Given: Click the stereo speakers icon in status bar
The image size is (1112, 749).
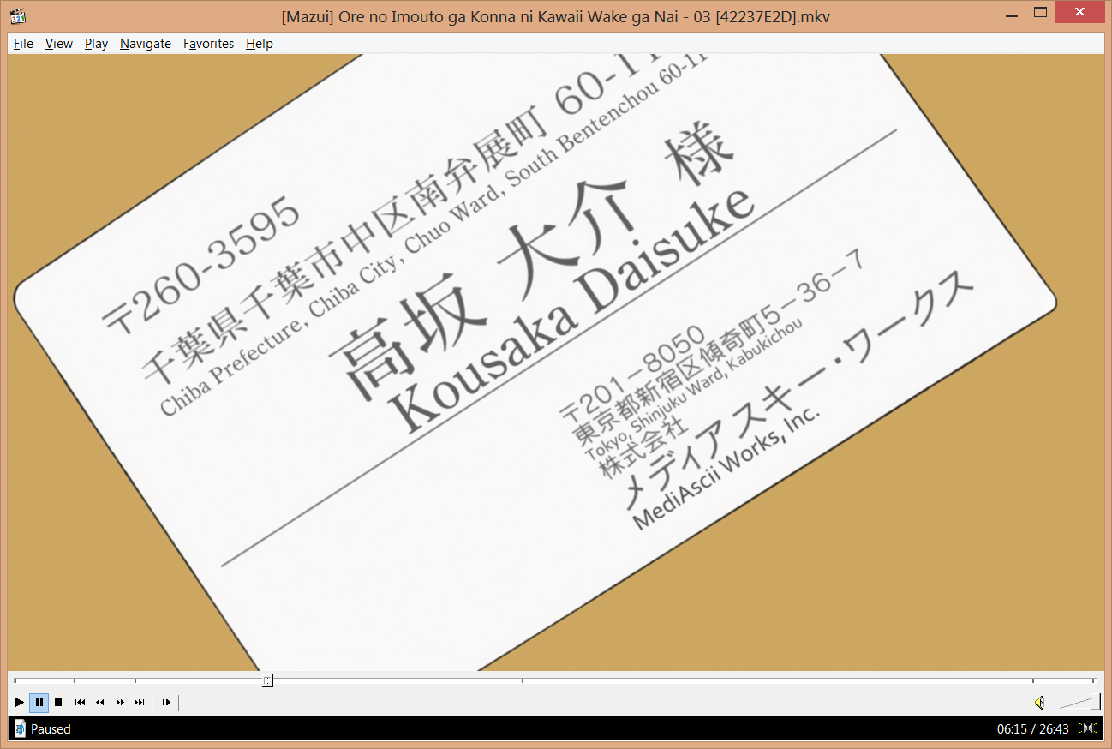Looking at the screenshot, I should [x=1088, y=728].
